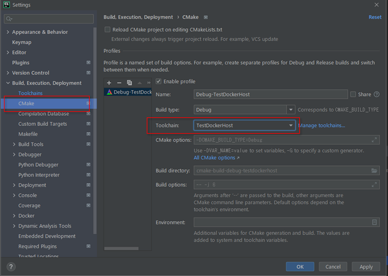Screen dimensions: 388x276
Task: Click project icon beside Custom Build Targets
Action: click(88, 124)
